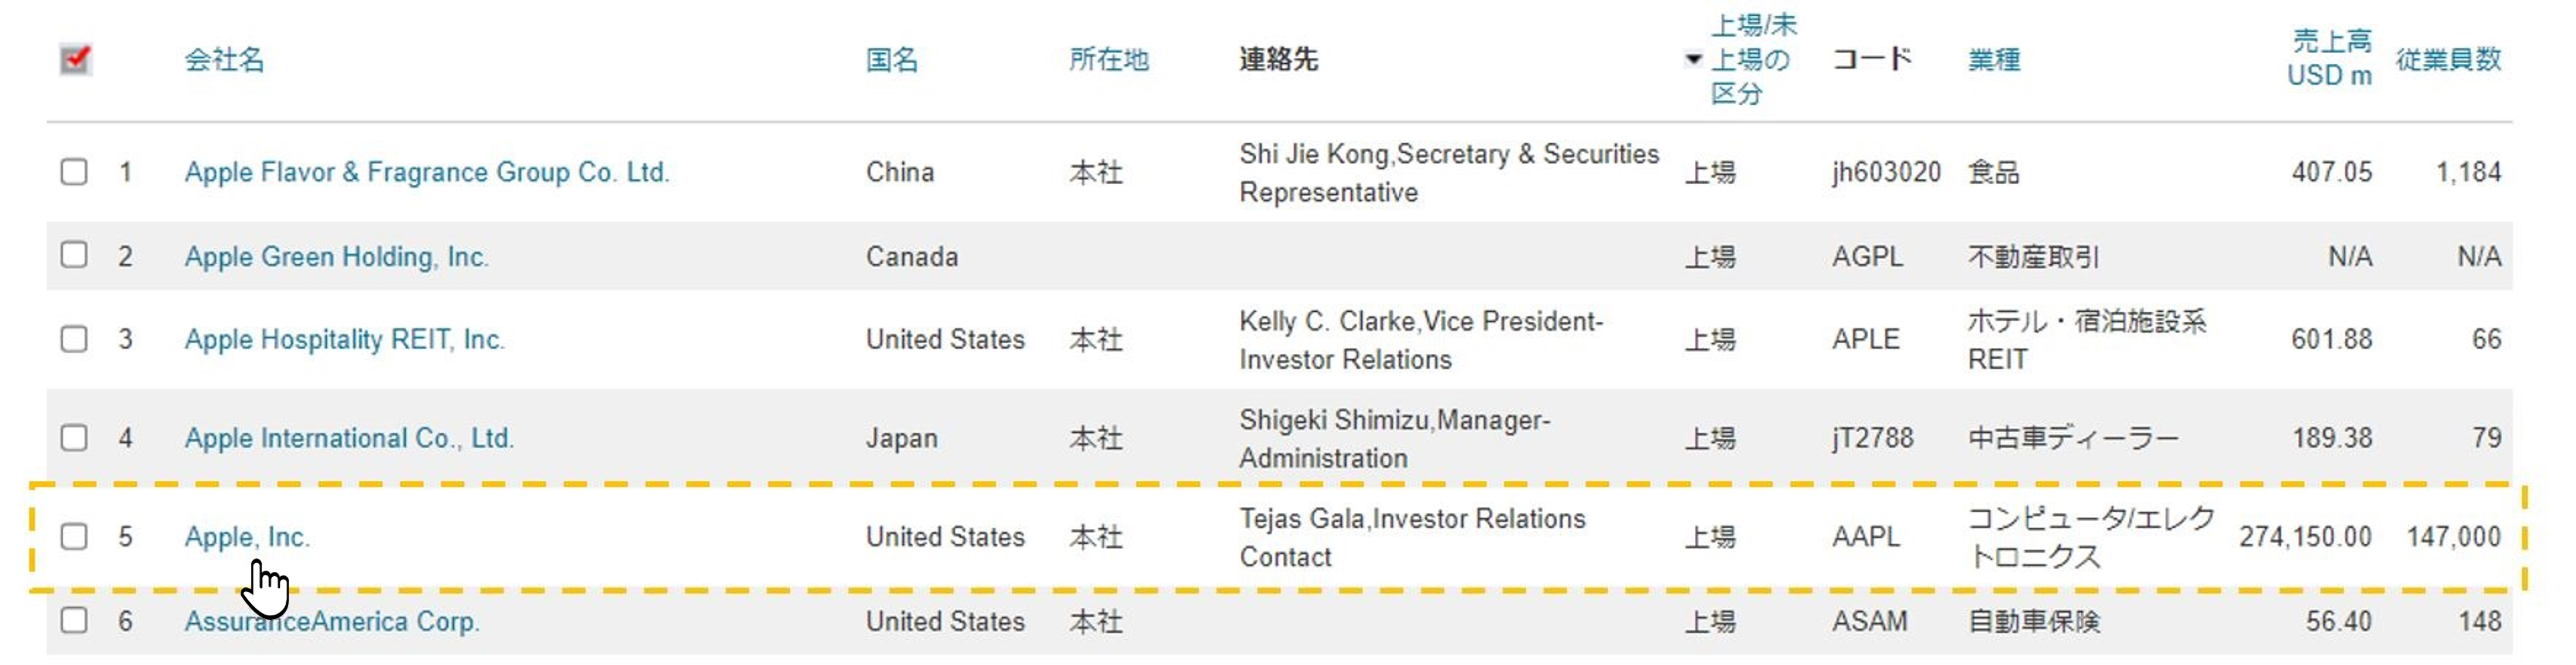Open AssuranceAmerica Corp. company link
2576x665 pixels.
tap(332, 621)
